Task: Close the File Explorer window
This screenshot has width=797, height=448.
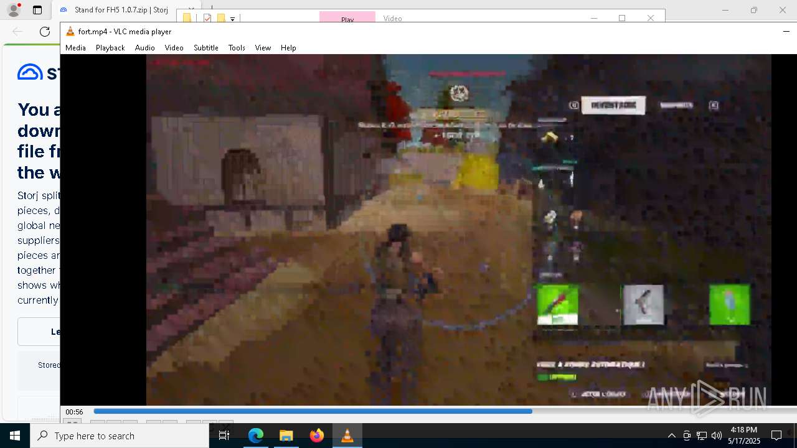Action: (651, 17)
